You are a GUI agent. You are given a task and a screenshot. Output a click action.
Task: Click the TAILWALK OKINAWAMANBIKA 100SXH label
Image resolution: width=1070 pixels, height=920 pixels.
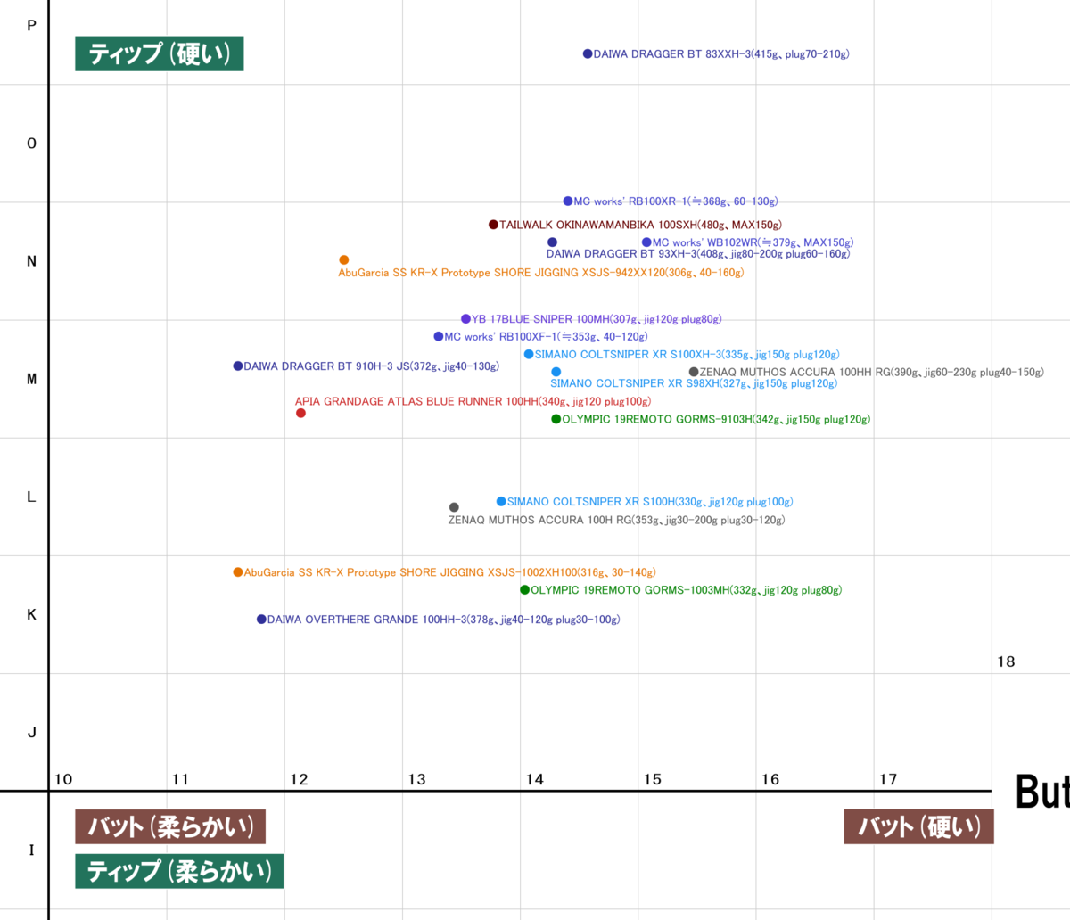[x=640, y=225]
